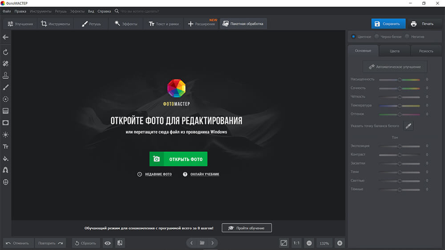
Task: Select the stamp tool icon
Action: click(x=5, y=75)
